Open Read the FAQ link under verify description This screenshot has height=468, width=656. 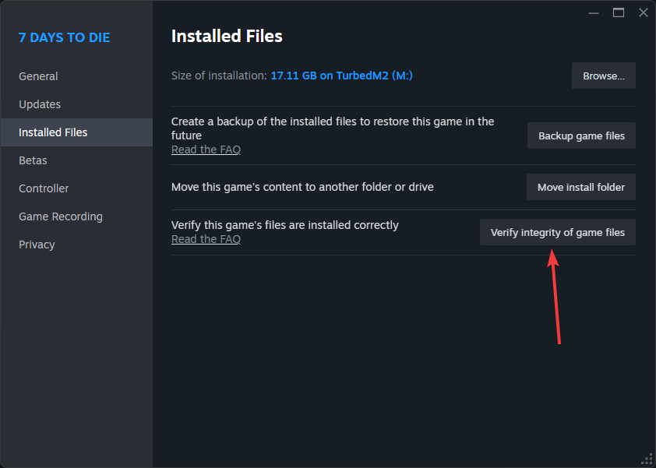pyautogui.click(x=206, y=239)
